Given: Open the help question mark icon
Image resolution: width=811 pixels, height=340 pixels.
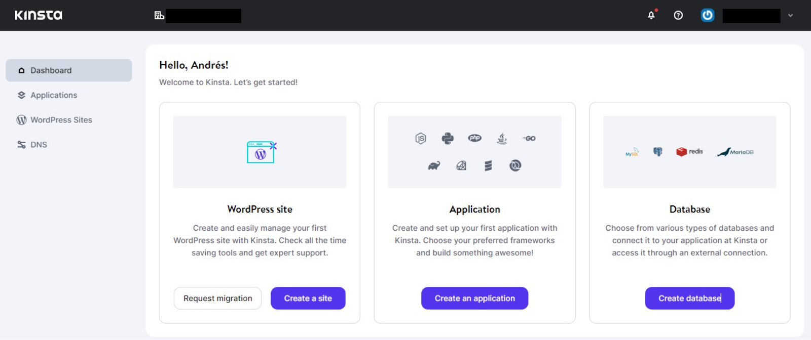Looking at the screenshot, I should coord(678,15).
